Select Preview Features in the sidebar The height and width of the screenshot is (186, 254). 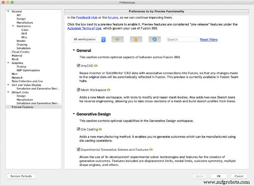tap(22, 107)
